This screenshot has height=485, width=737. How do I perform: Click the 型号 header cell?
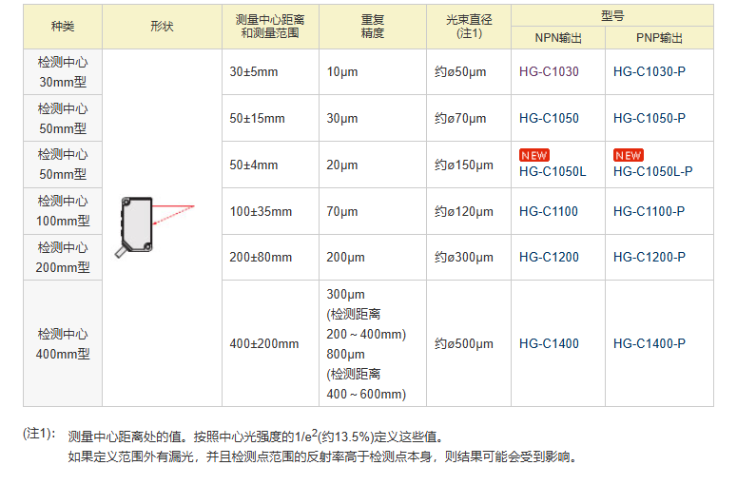[x=612, y=15]
